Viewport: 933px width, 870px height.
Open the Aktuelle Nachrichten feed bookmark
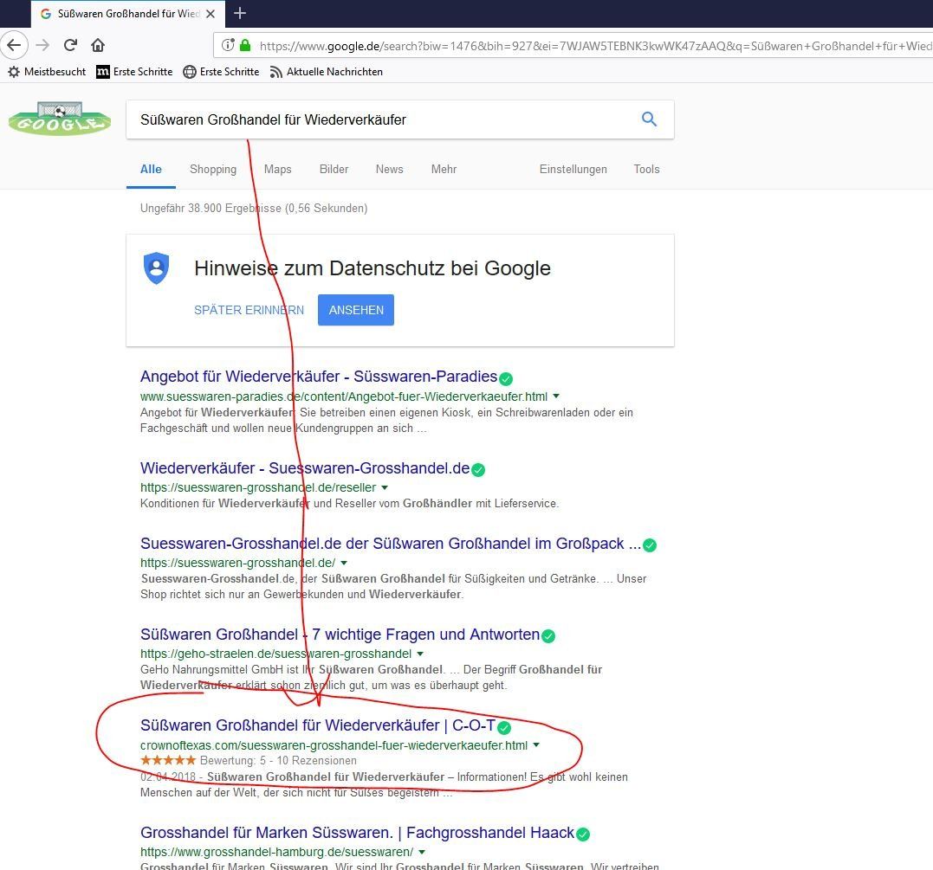point(326,72)
